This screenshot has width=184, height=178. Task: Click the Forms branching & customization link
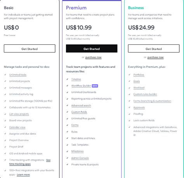[x=152, y=101]
